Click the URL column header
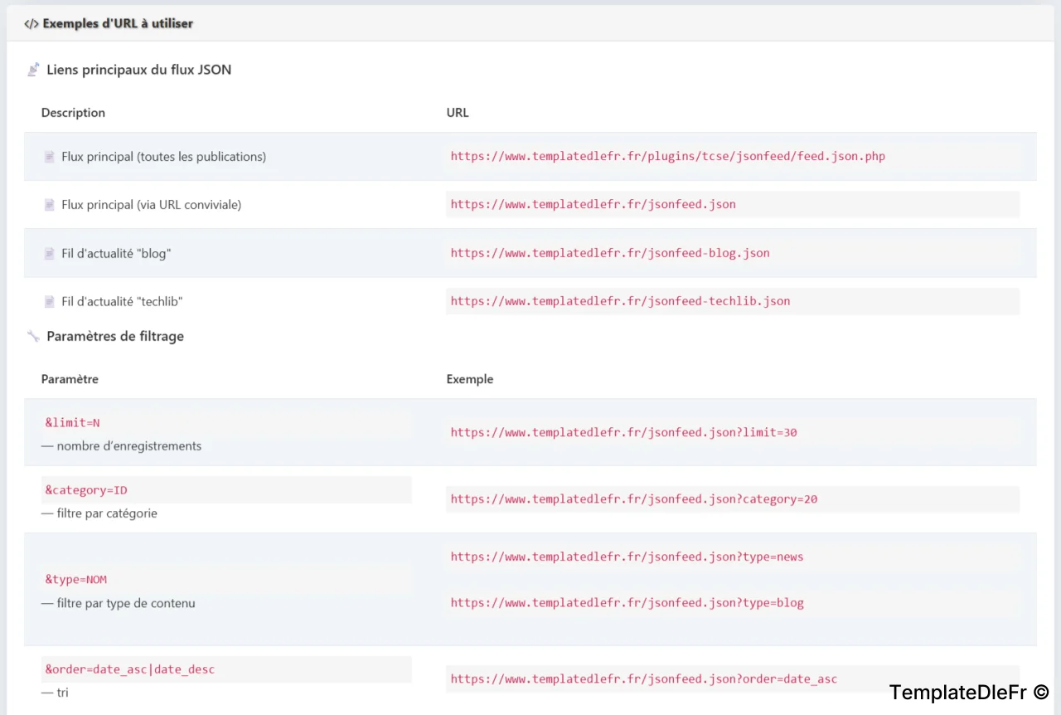The image size is (1061, 715). point(458,113)
